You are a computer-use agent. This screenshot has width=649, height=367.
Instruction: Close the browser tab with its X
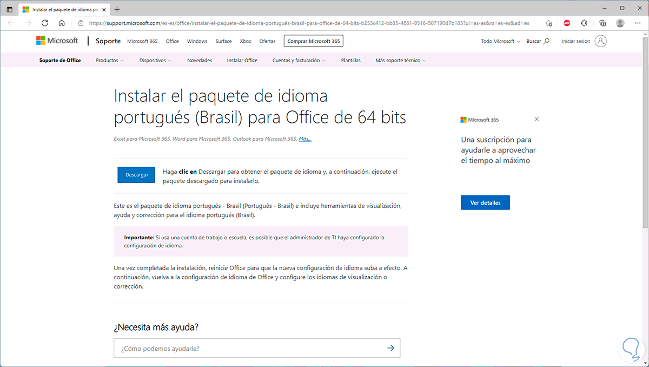click(103, 9)
